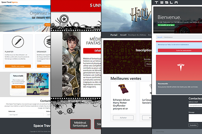Click the green 'Un conseillé est en ligne' badge
The image size is (202, 134).
(x=166, y=25)
